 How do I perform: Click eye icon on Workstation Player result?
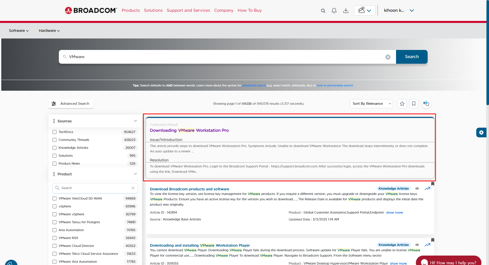pos(417,245)
